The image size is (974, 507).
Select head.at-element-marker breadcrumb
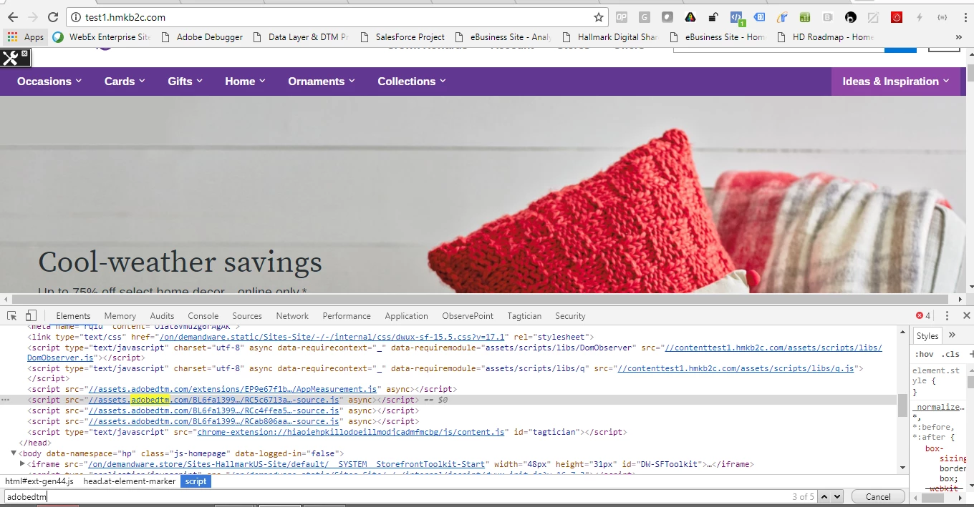(130, 481)
